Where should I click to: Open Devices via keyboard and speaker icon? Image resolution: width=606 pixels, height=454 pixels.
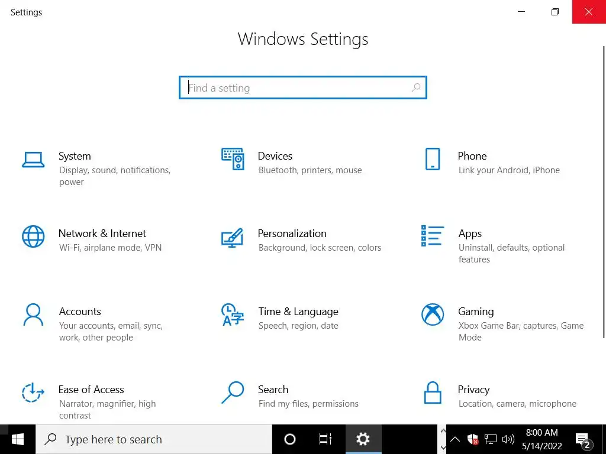click(x=233, y=158)
